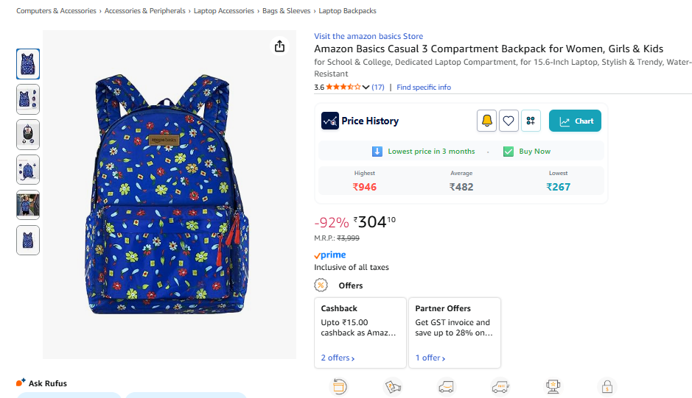This screenshot has height=398, width=692.
Task: Go to Bags & Sleeves breadcrumb
Action: [x=287, y=11]
